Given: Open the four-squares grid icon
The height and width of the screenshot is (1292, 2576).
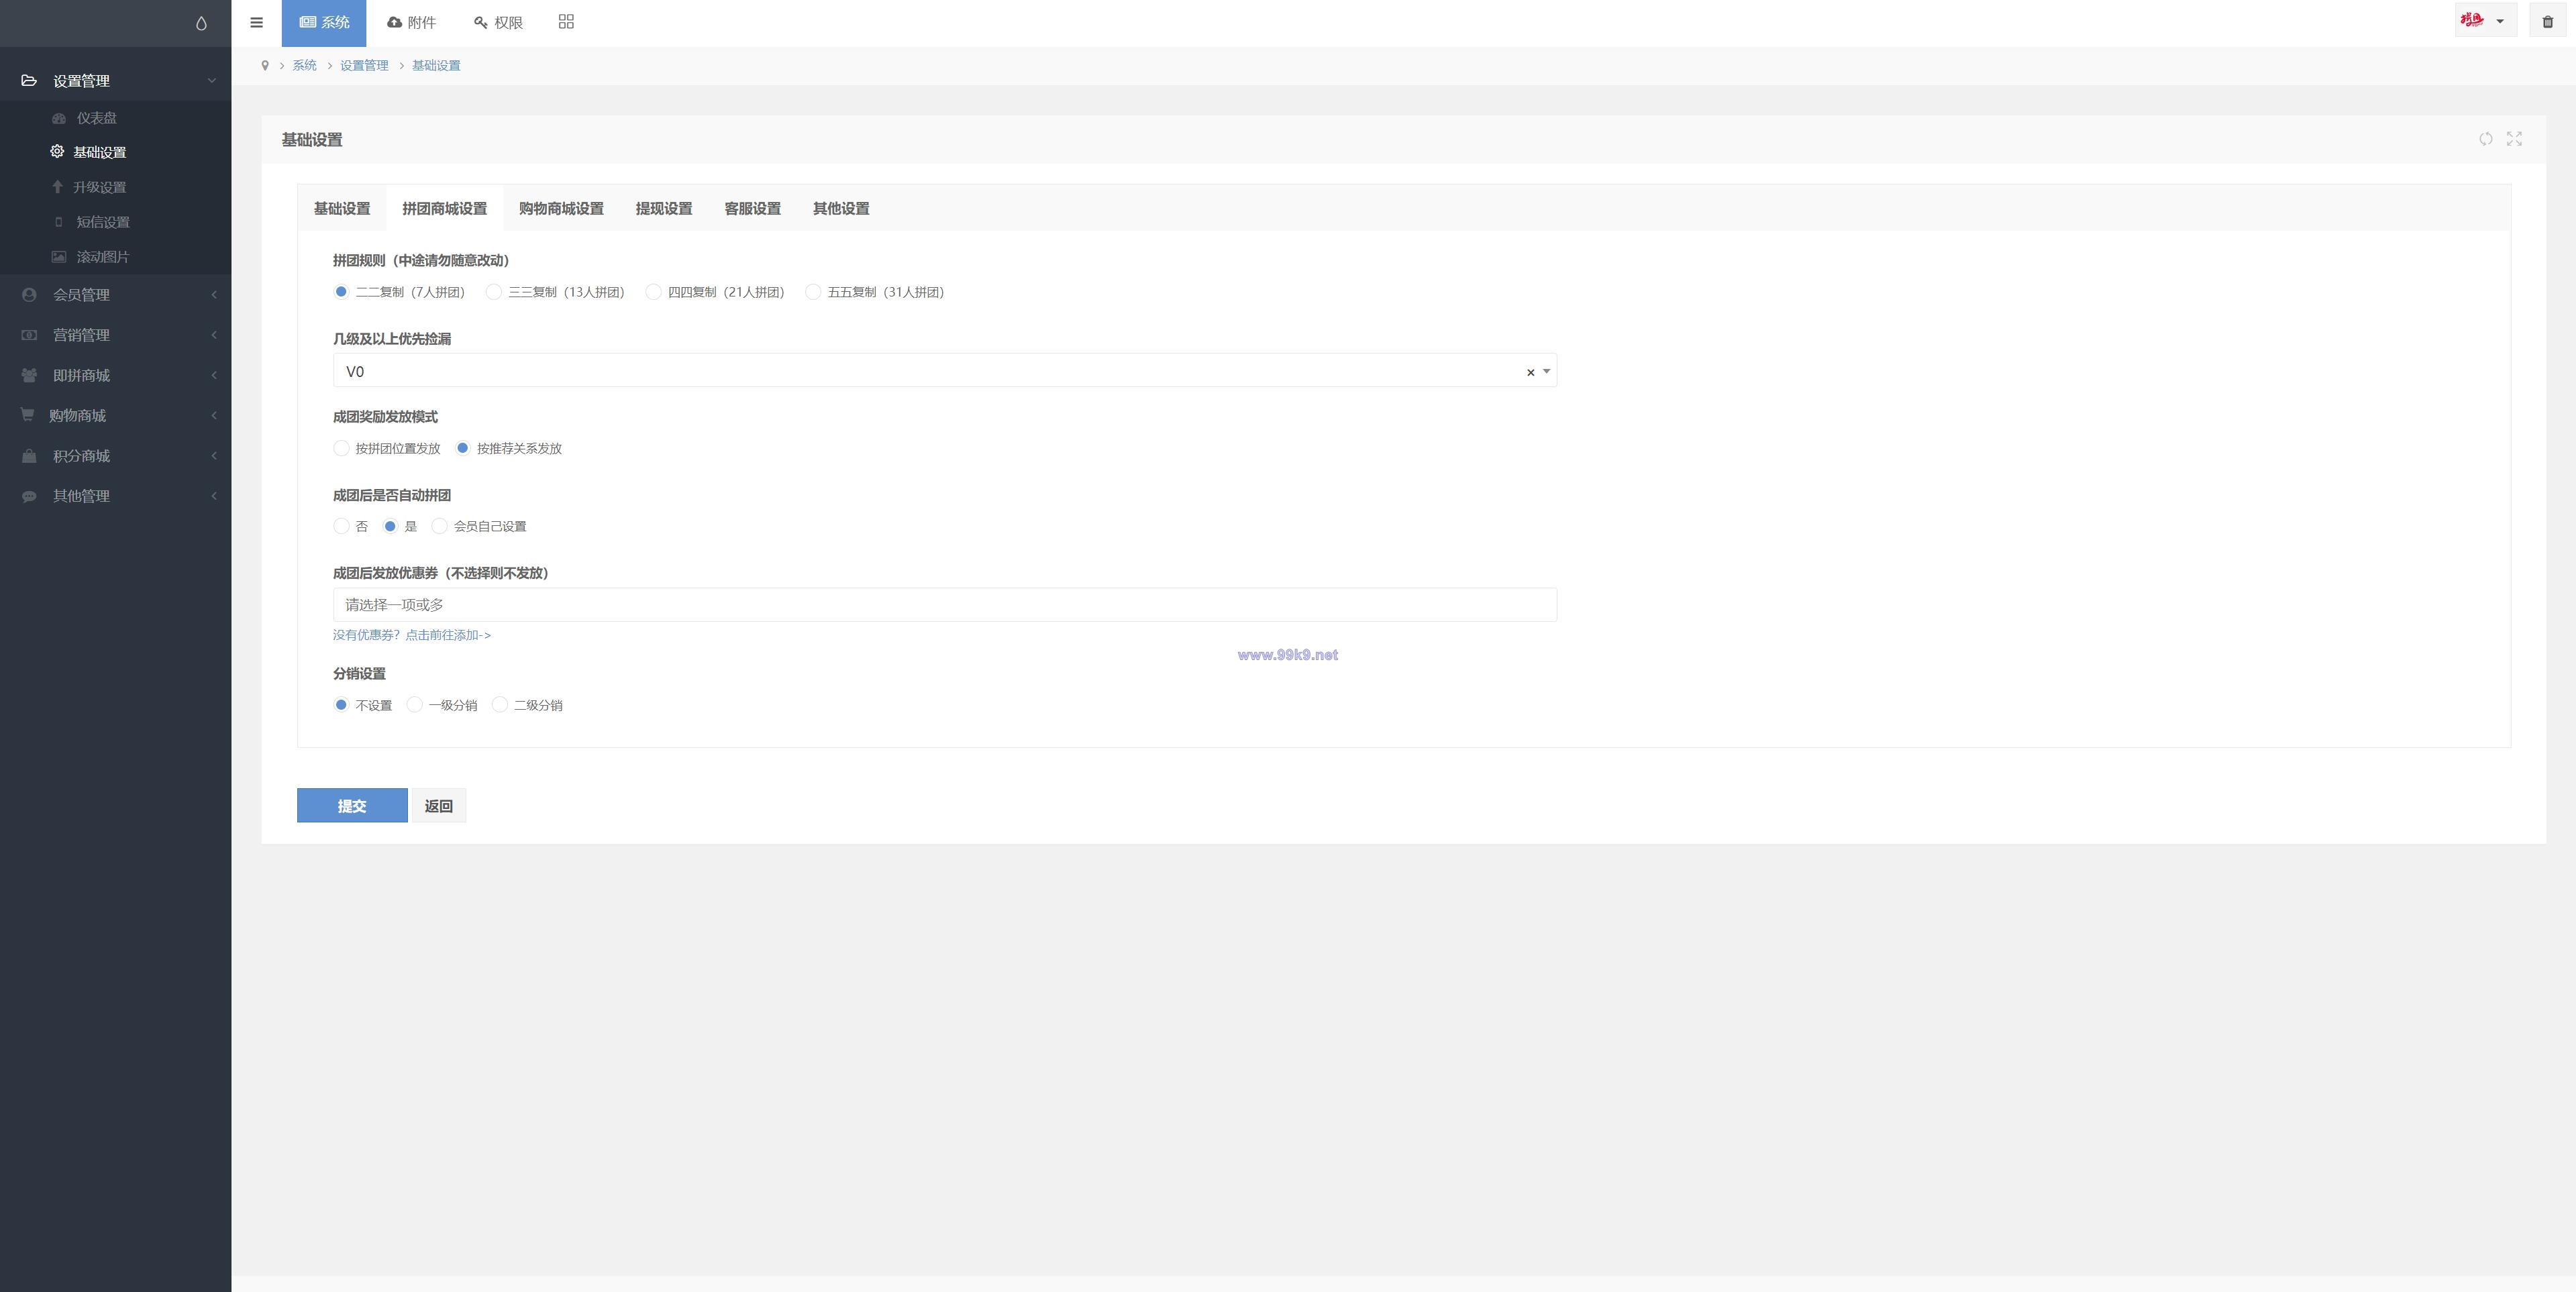Looking at the screenshot, I should 566,22.
